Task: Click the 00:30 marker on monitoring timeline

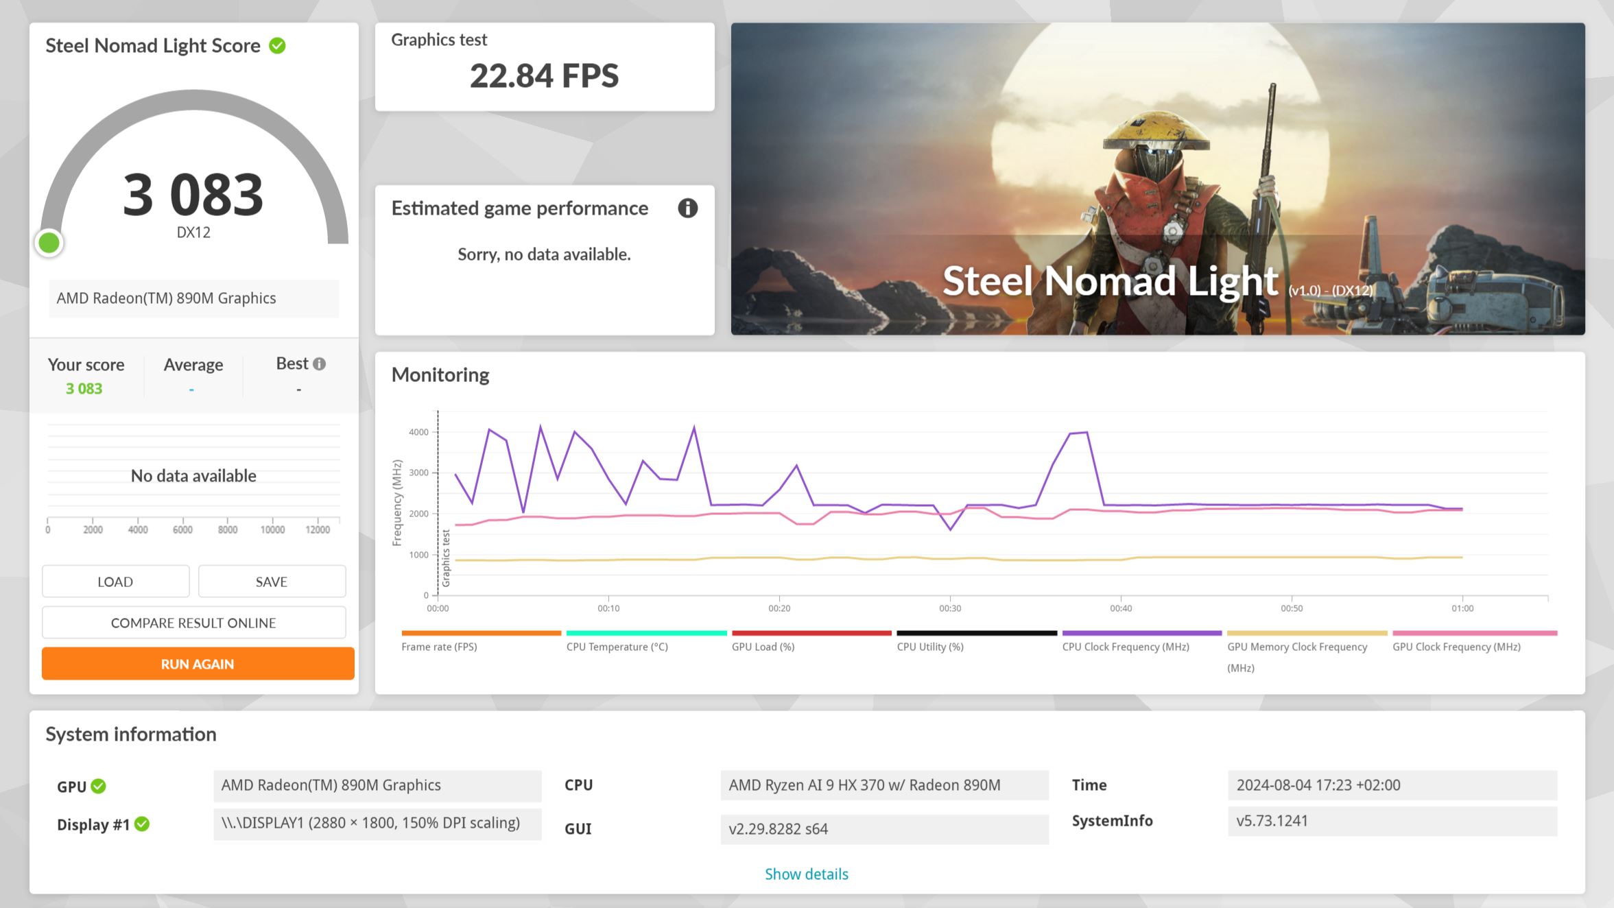Action: 950,608
